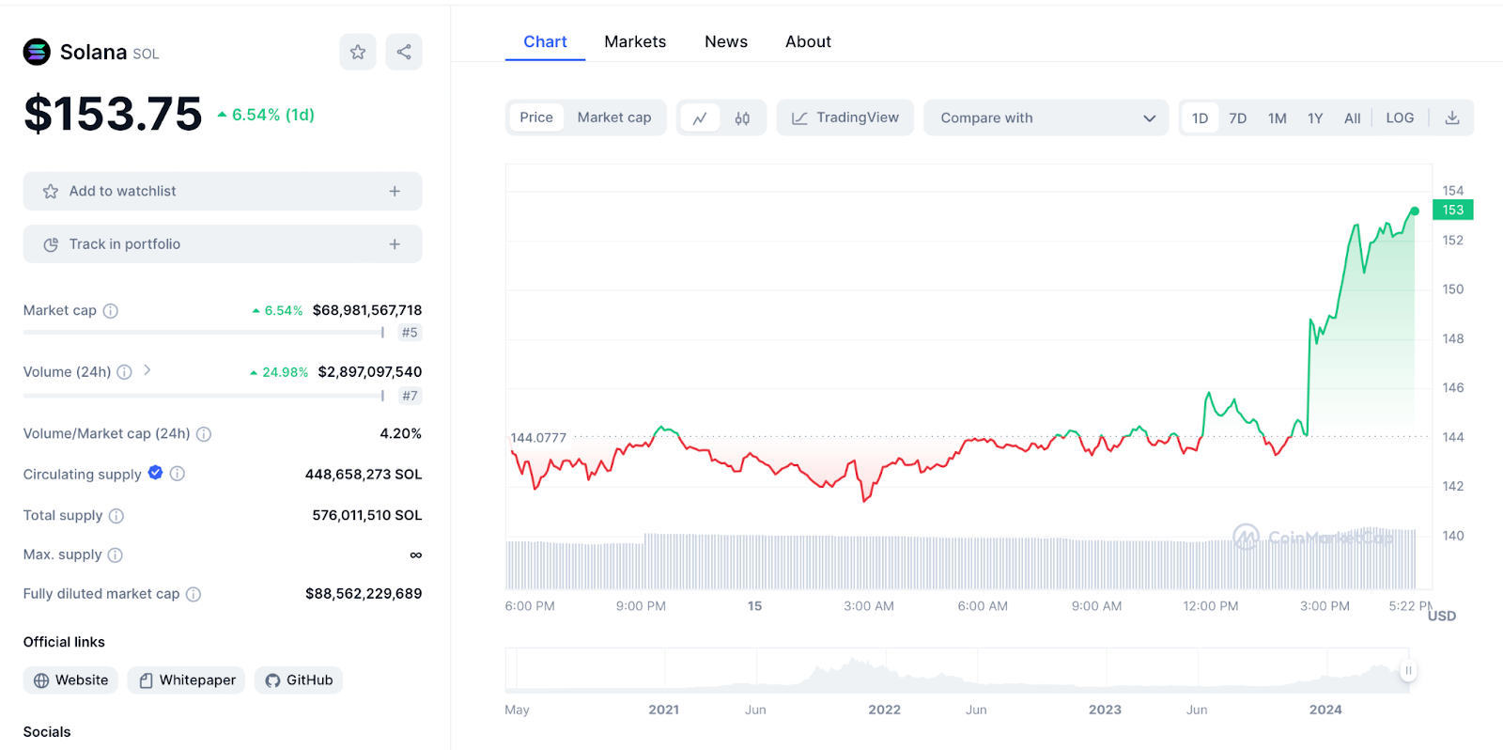Set chart range to All
This screenshot has height=750, width=1503.
[x=1353, y=117]
